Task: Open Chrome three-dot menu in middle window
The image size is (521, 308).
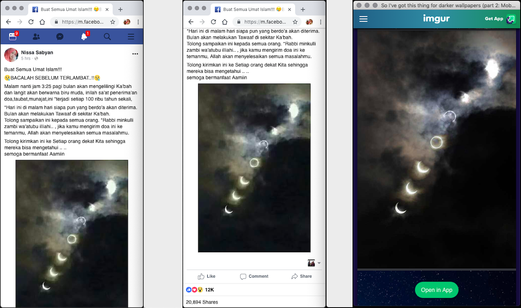Action: (x=321, y=22)
